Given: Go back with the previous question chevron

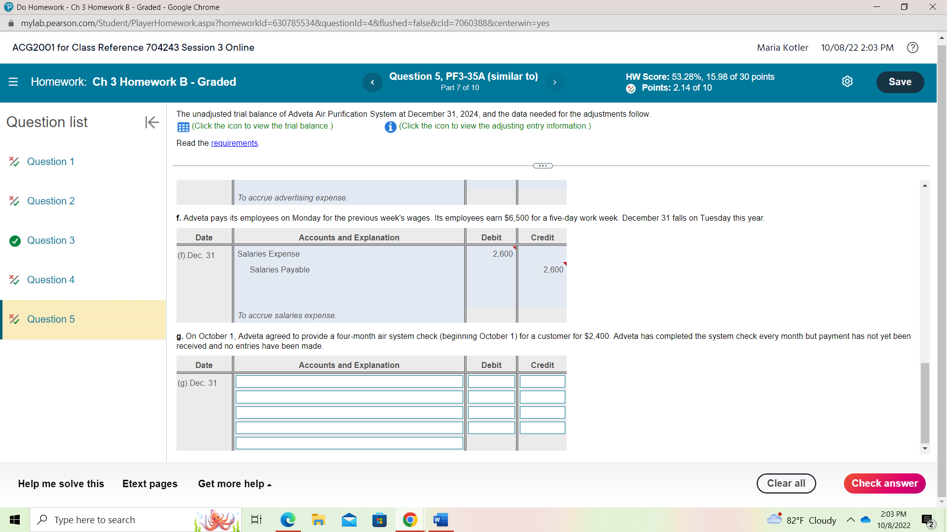Looking at the screenshot, I should coord(373,82).
